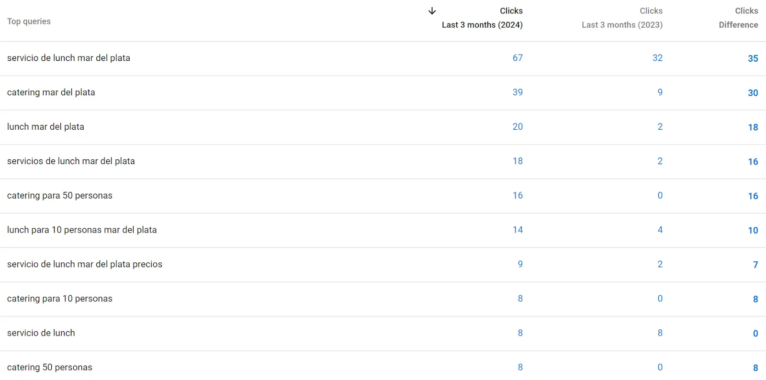Sort by Clicks Difference column header
Image resolution: width=766 pixels, height=380 pixels.
tap(738, 18)
